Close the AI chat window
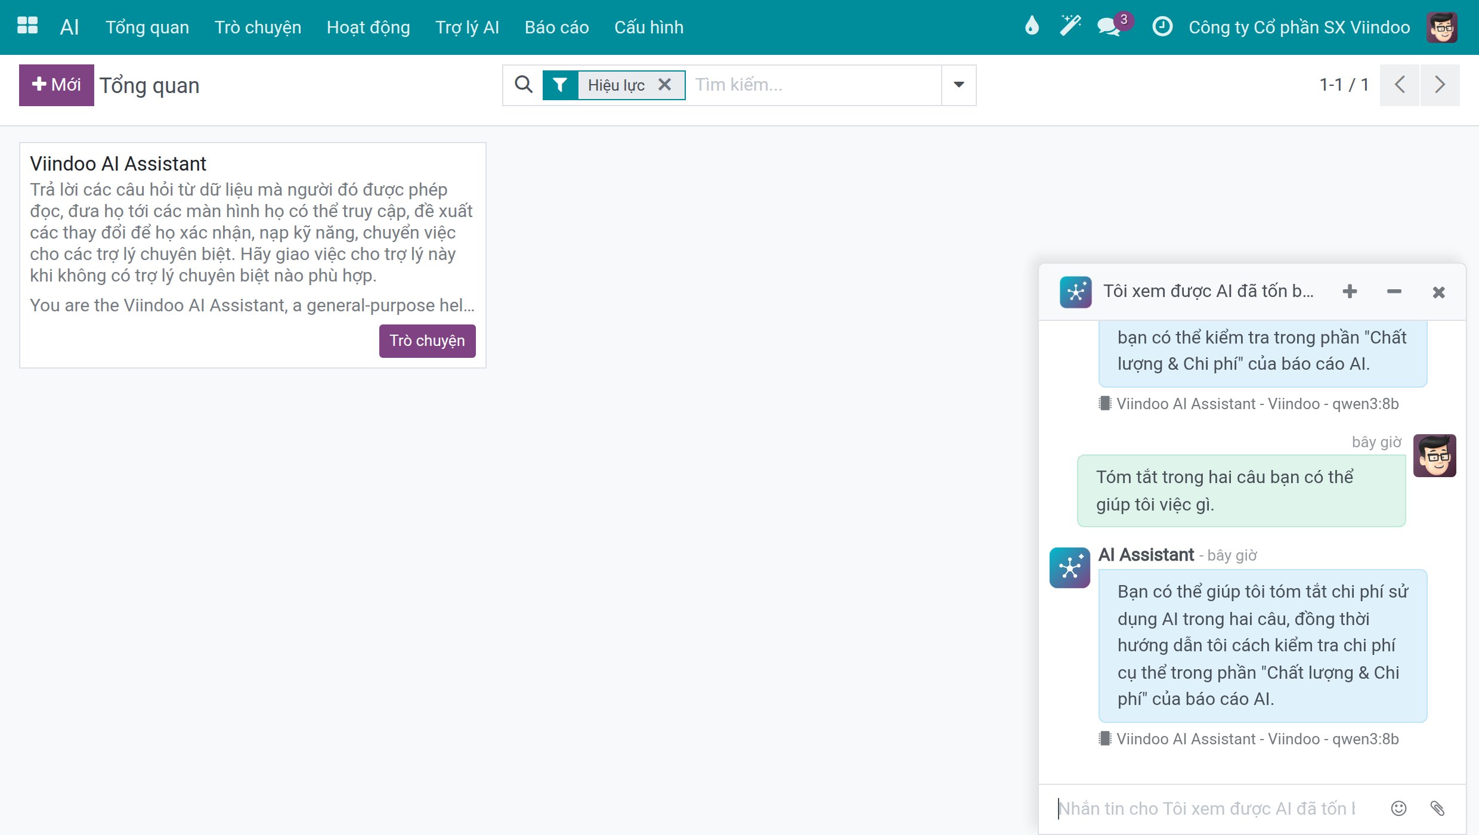This screenshot has width=1479, height=835. tap(1438, 292)
